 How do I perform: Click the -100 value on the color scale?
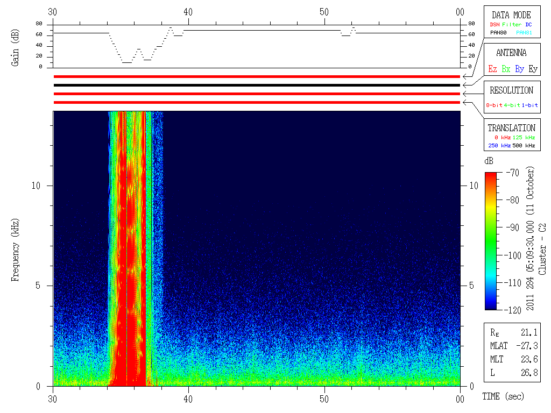point(513,255)
